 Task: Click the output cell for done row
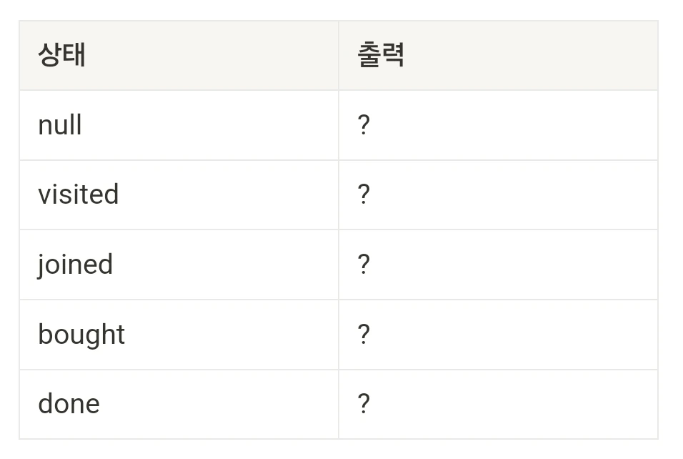click(x=497, y=404)
